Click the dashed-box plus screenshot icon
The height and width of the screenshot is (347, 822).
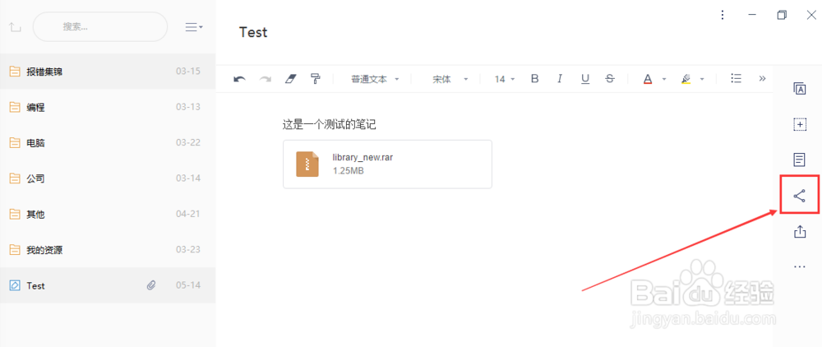point(800,124)
